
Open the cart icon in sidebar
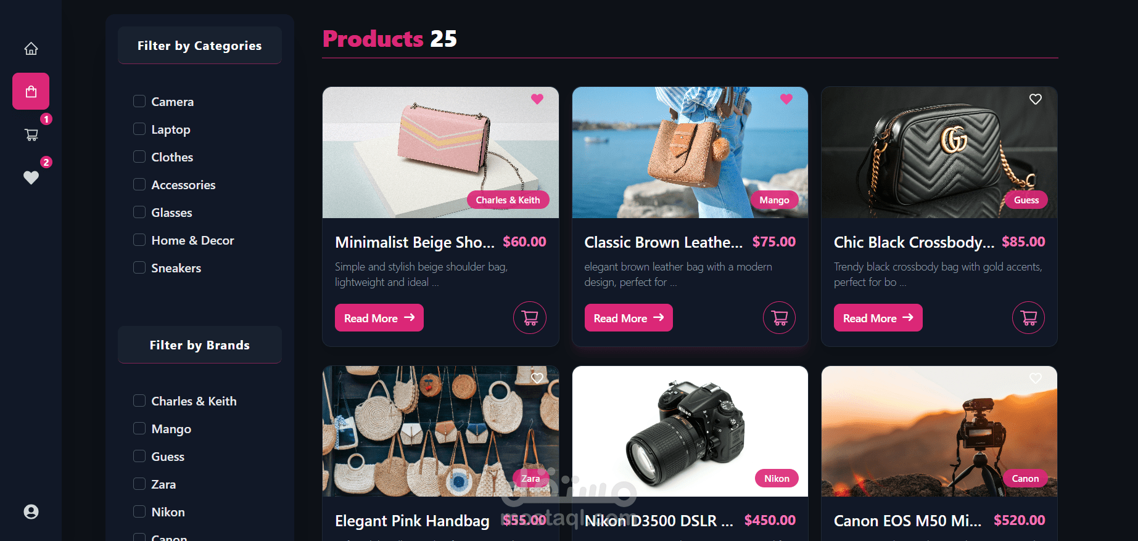(31, 134)
